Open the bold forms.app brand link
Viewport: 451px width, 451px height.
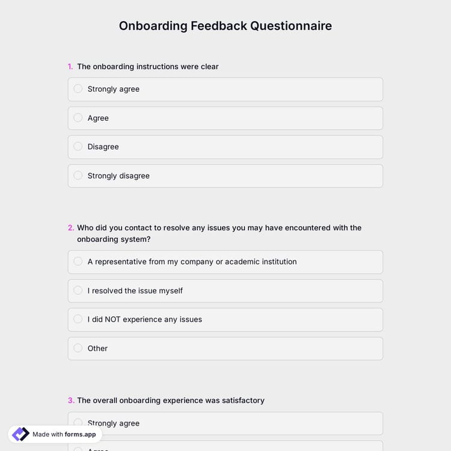tap(80, 434)
